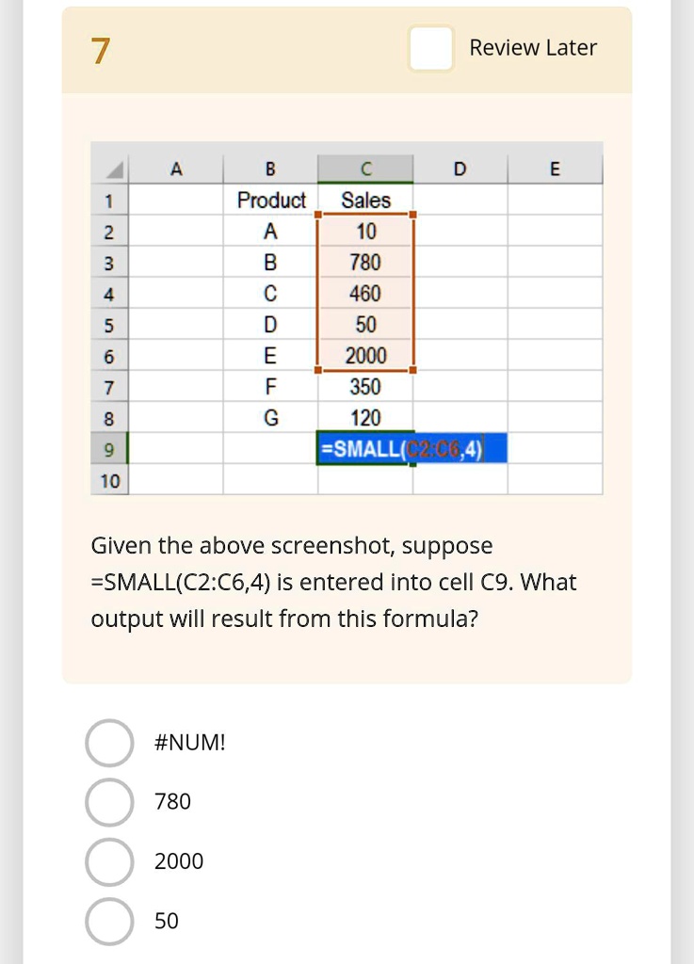Click column header A in the spreadsheet

(x=175, y=168)
